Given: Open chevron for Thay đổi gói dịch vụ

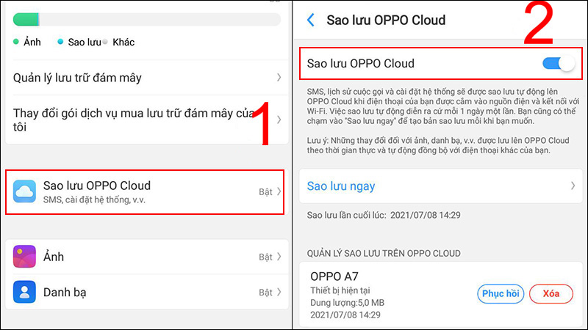Looking at the screenshot, I should coord(279,120).
